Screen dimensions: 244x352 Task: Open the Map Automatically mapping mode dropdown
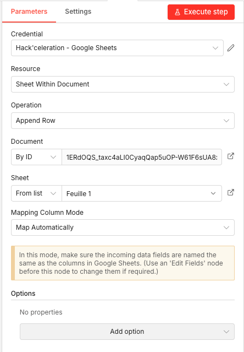click(123, 228)
